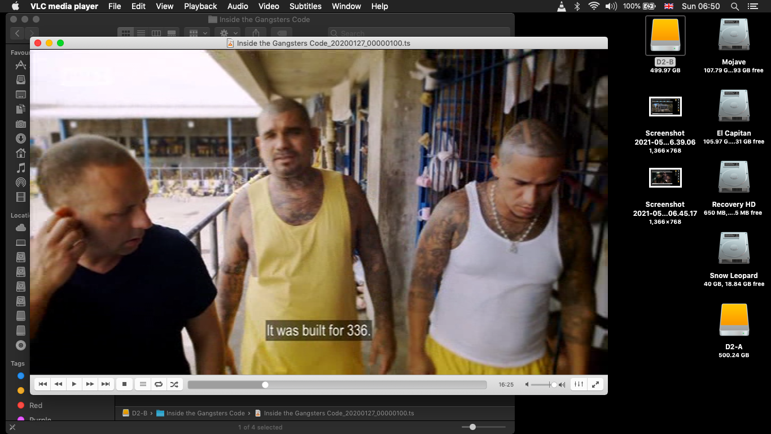Open Spotlight search

click(x=735, y=6)
